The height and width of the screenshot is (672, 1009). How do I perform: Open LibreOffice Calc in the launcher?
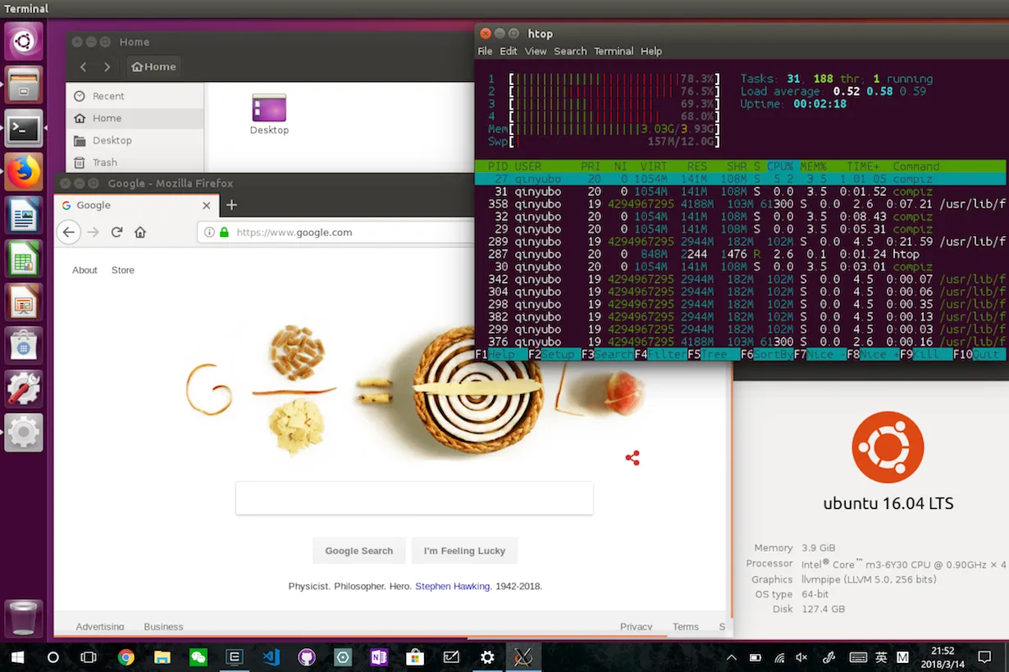(24, 260)
